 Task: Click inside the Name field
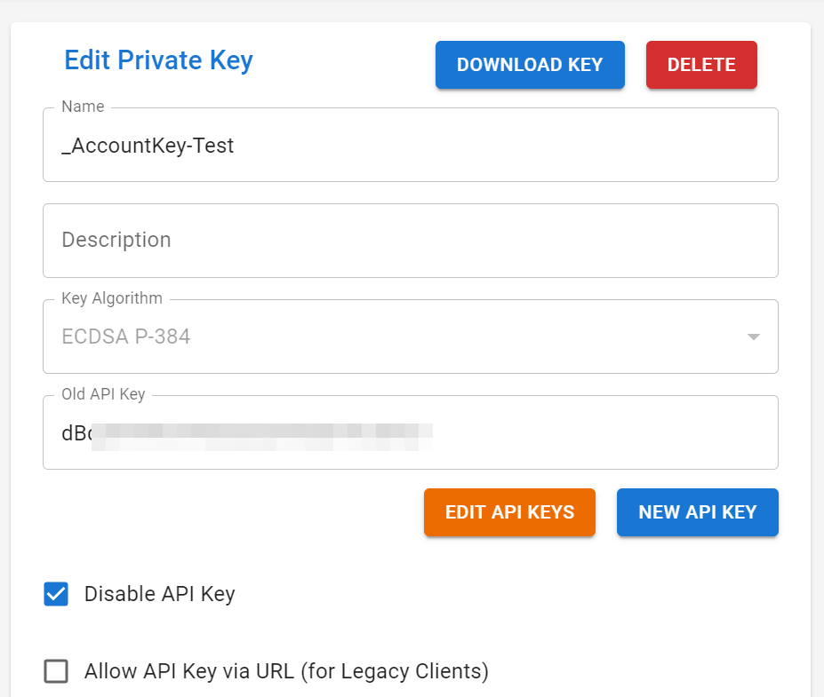[x=356, y=145]
